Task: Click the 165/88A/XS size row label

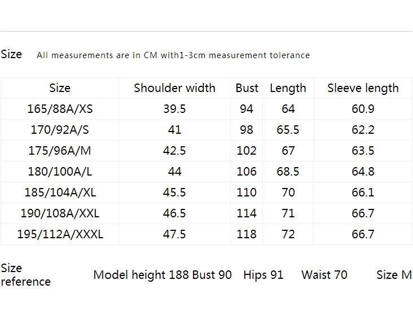Action: pyautogui.click(x=60, y=109)
